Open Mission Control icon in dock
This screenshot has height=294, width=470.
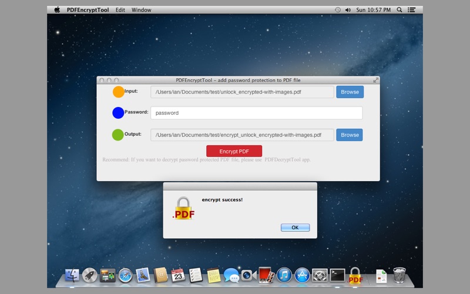click(x=108, y=275)
